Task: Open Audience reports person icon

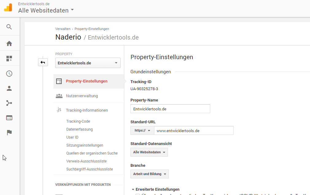Action: click(9, 88)
